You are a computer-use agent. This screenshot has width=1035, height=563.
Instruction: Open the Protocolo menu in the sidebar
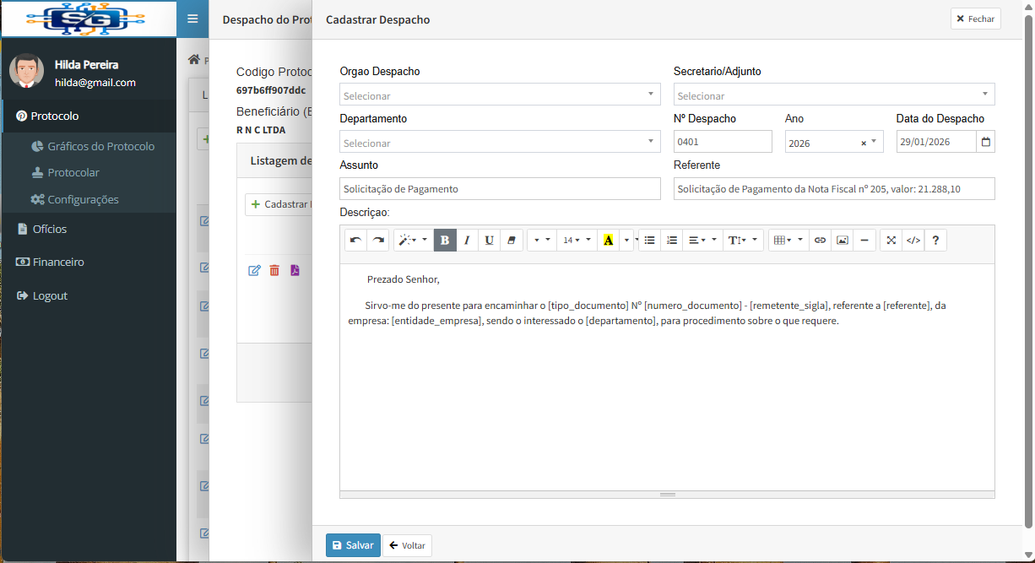point(88,116)
